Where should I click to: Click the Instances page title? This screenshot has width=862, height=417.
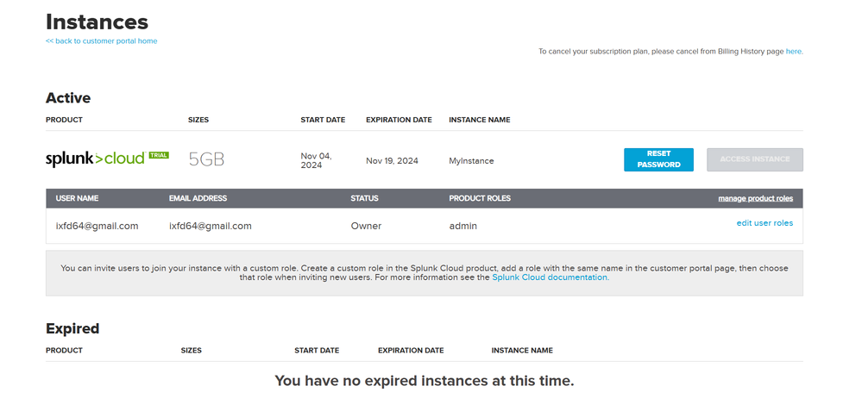tap(97, 22)
